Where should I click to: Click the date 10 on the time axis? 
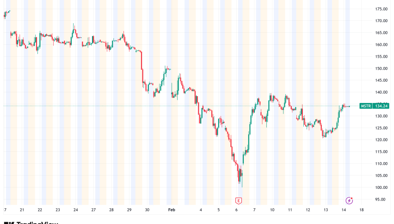click(272, 209)
